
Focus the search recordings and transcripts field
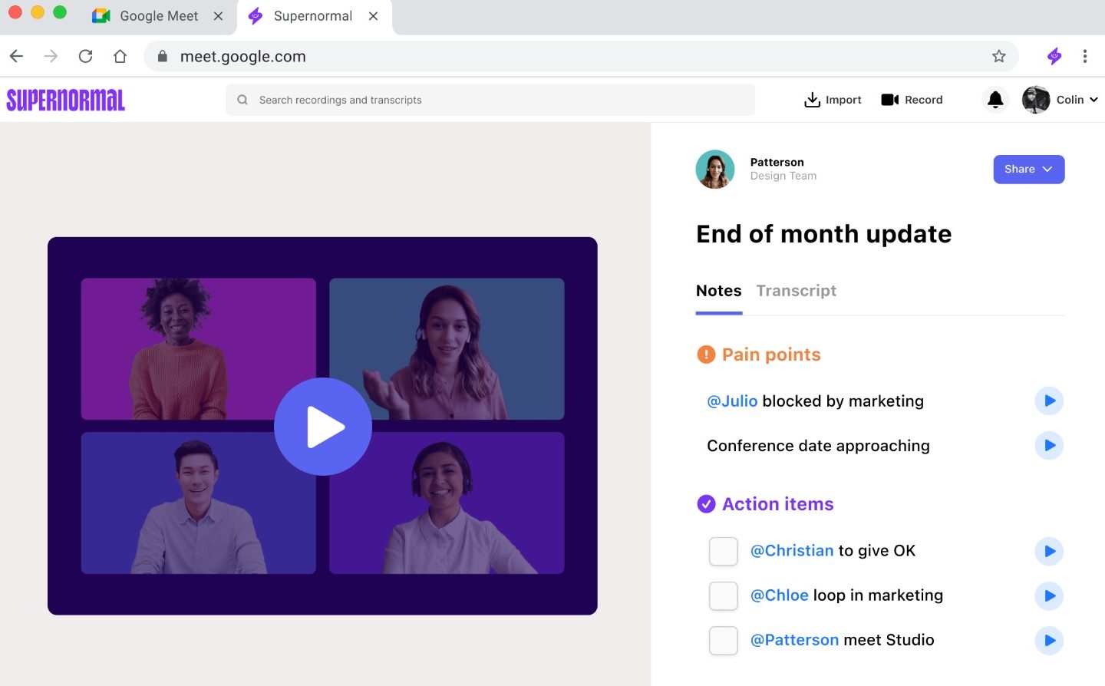[491, 100]
